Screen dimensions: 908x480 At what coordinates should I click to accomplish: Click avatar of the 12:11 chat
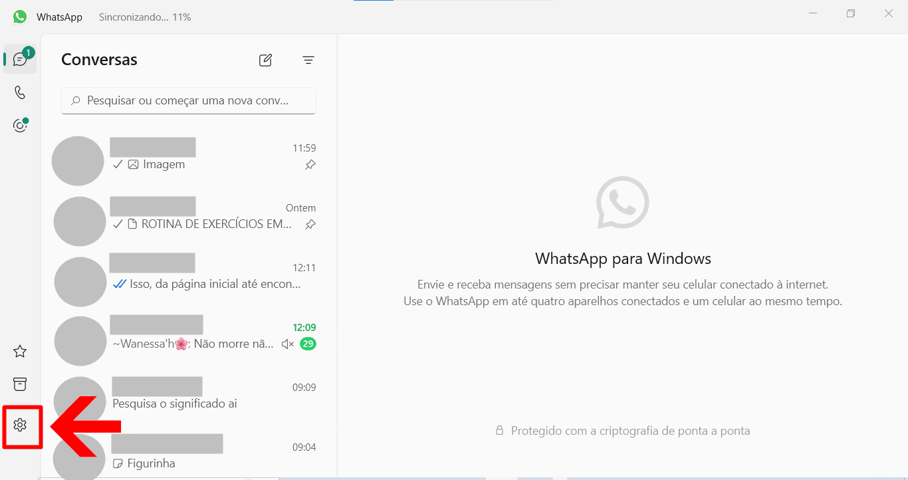pyautogui.click(x=80, y=282)
